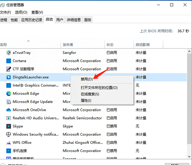Click the 已启用 status of WPS Office

pyautogui.click(x=112, y=143)
